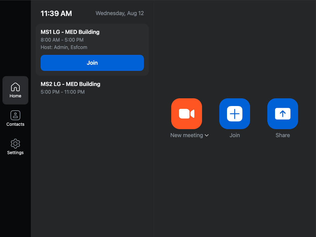Click the Host: Admin, Esfcom line
This screenshot has width=316, height=237.
click(64, 47)
